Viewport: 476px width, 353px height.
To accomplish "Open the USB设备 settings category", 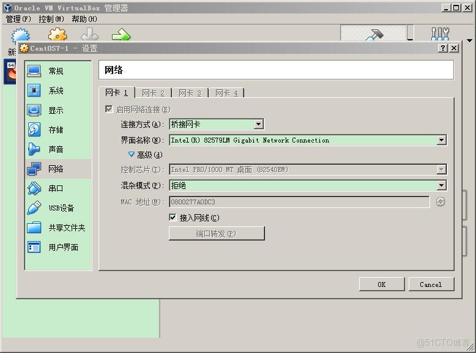I will point(58,208).
